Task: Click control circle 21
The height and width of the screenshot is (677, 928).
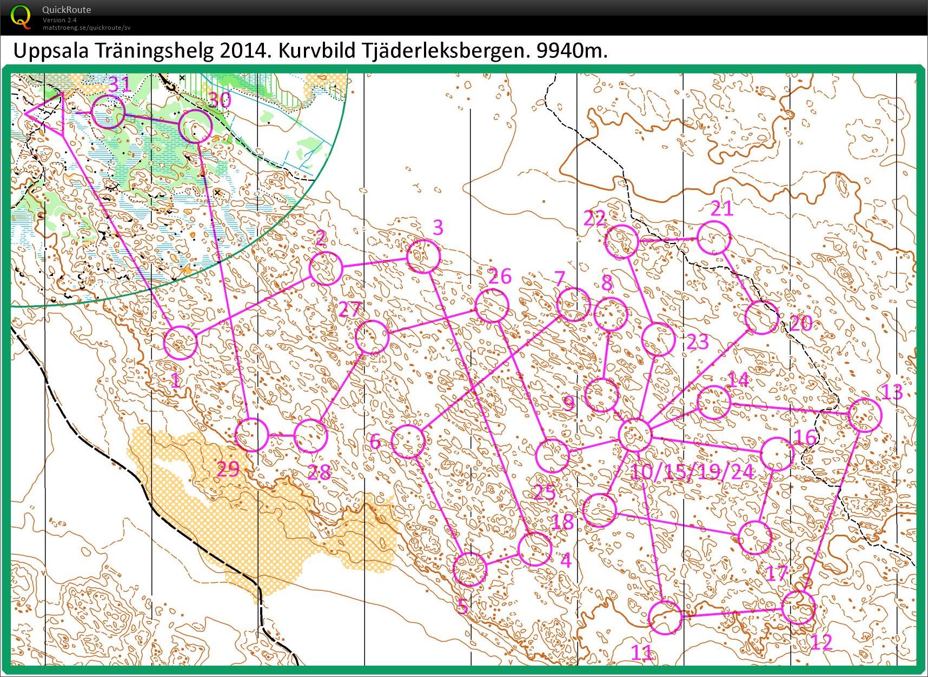Action: (714, 238)
